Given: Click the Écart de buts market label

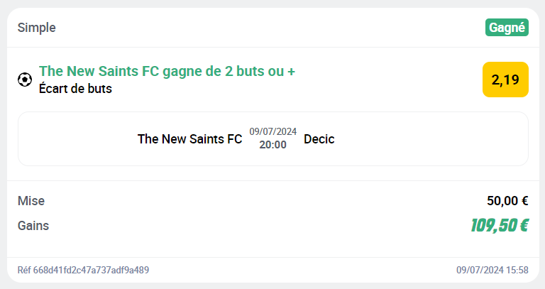Looking at the screenshot, I should tap(75, 89).
